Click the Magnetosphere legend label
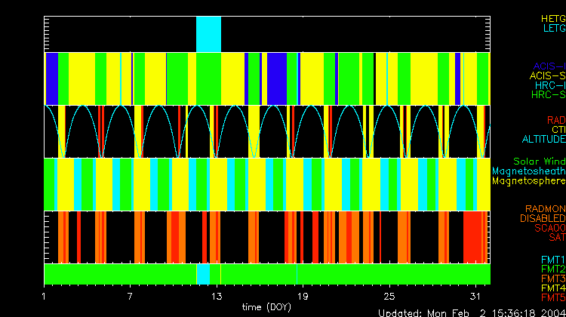Viewport: 566px width, 317px height. point(528,181)
